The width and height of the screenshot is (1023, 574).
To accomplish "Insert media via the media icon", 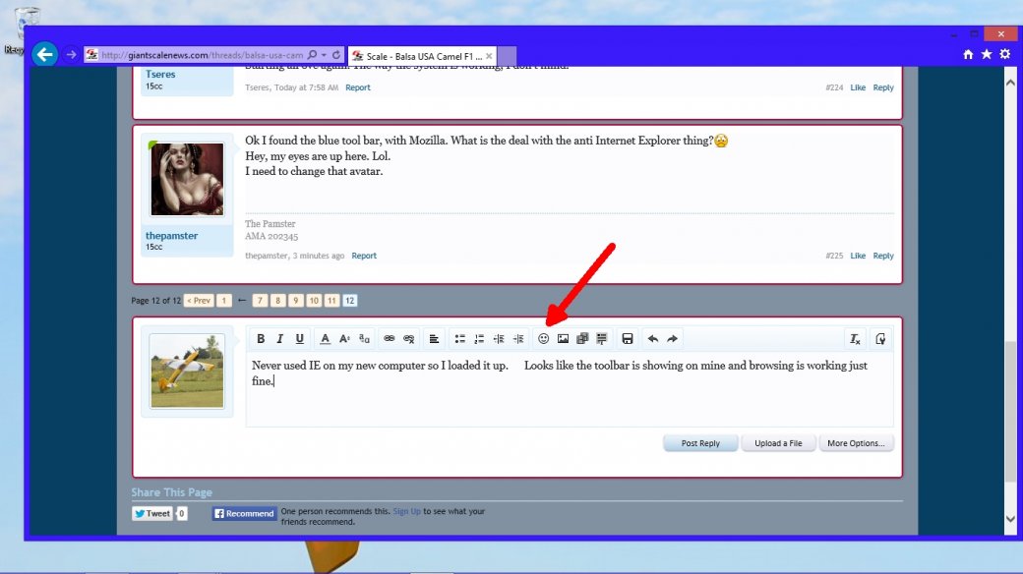I will click(x=582, y=338).
